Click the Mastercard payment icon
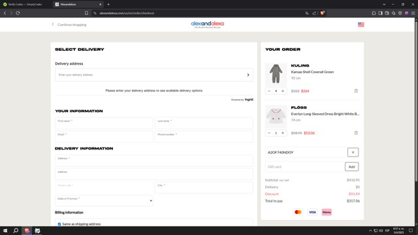 [298, 212]
